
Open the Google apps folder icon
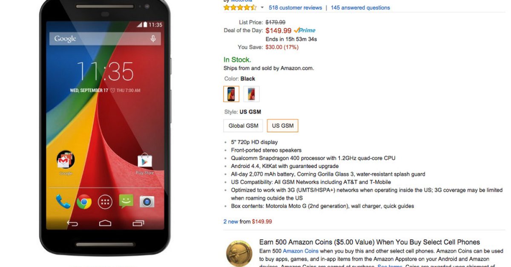coord(66,160)
